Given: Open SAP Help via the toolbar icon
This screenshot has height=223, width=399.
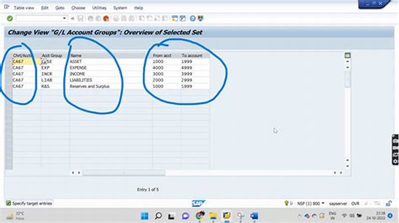Looking at the screenshot, I should (x=193, y=18).
